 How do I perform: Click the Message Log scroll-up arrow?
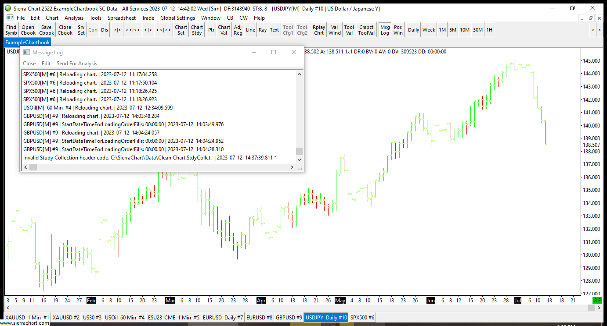pyautogui.click(x=300, y=74)
